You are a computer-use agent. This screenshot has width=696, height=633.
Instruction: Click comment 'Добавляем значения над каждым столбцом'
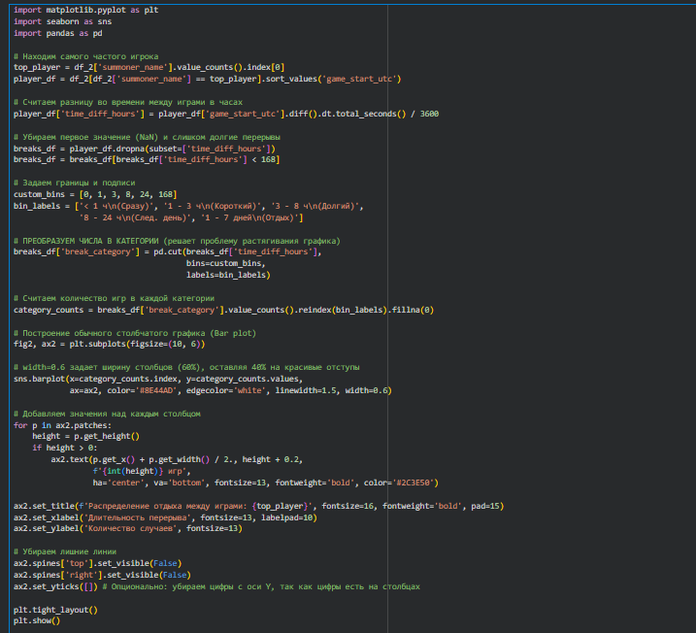107,414
